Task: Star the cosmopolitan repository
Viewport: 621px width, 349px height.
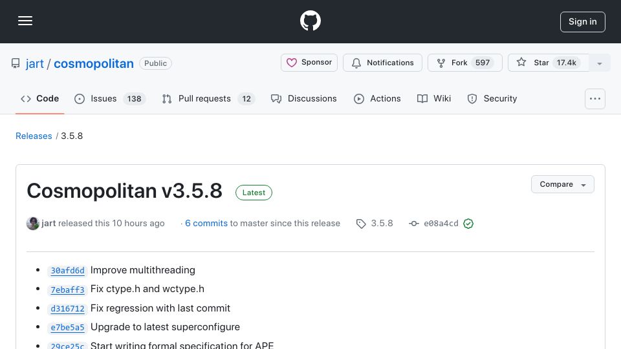Action: point(548,63)
